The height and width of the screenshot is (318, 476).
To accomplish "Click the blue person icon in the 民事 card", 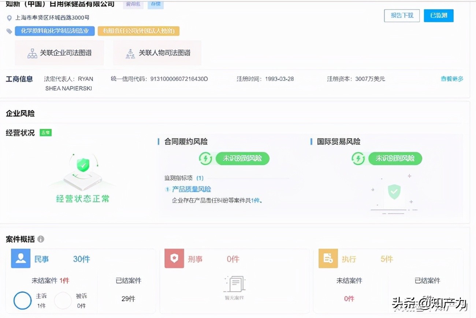I will [x=21, y=258].
